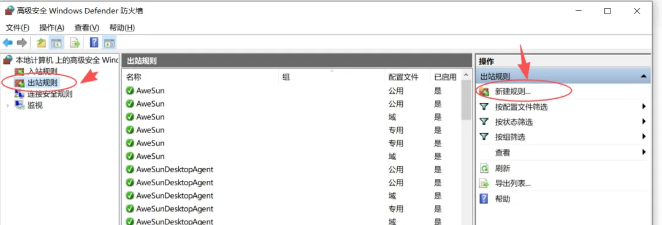Click 帮助 in the actions pane

[503, 199]
